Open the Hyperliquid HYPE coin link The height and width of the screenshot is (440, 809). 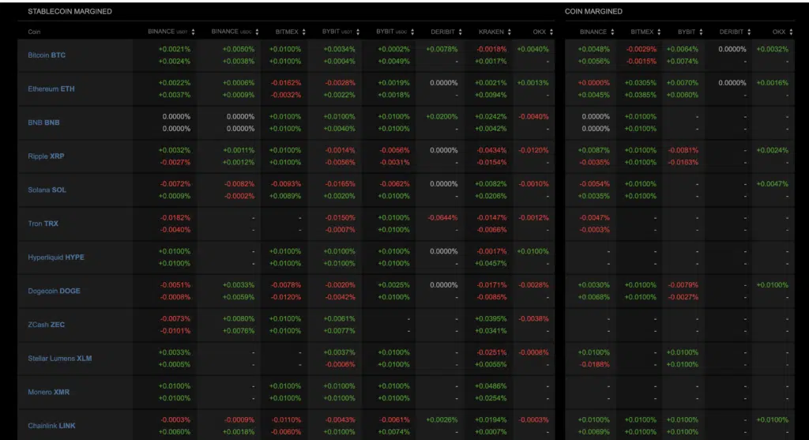click(56, 258)
